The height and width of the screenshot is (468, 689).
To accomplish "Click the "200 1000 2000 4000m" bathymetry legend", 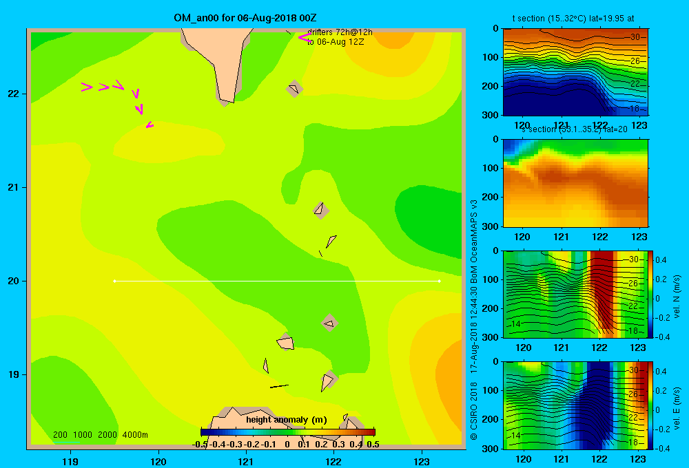I will [x=100, y=435].
